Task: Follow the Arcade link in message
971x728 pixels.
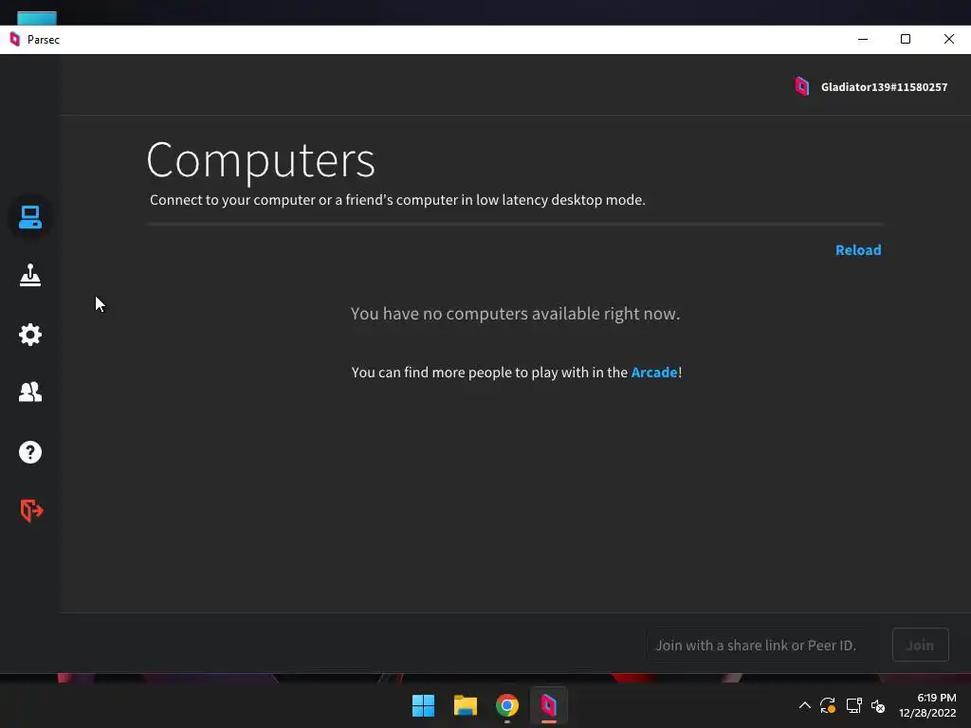Action: coord(654,372)
